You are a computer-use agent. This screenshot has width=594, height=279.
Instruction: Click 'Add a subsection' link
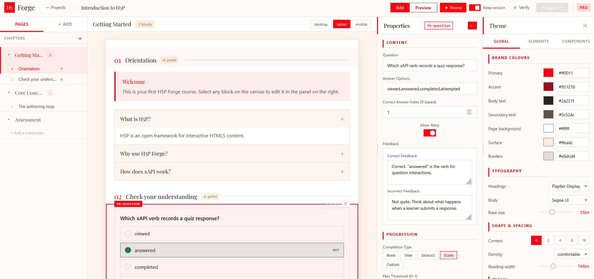click(27, 133)
